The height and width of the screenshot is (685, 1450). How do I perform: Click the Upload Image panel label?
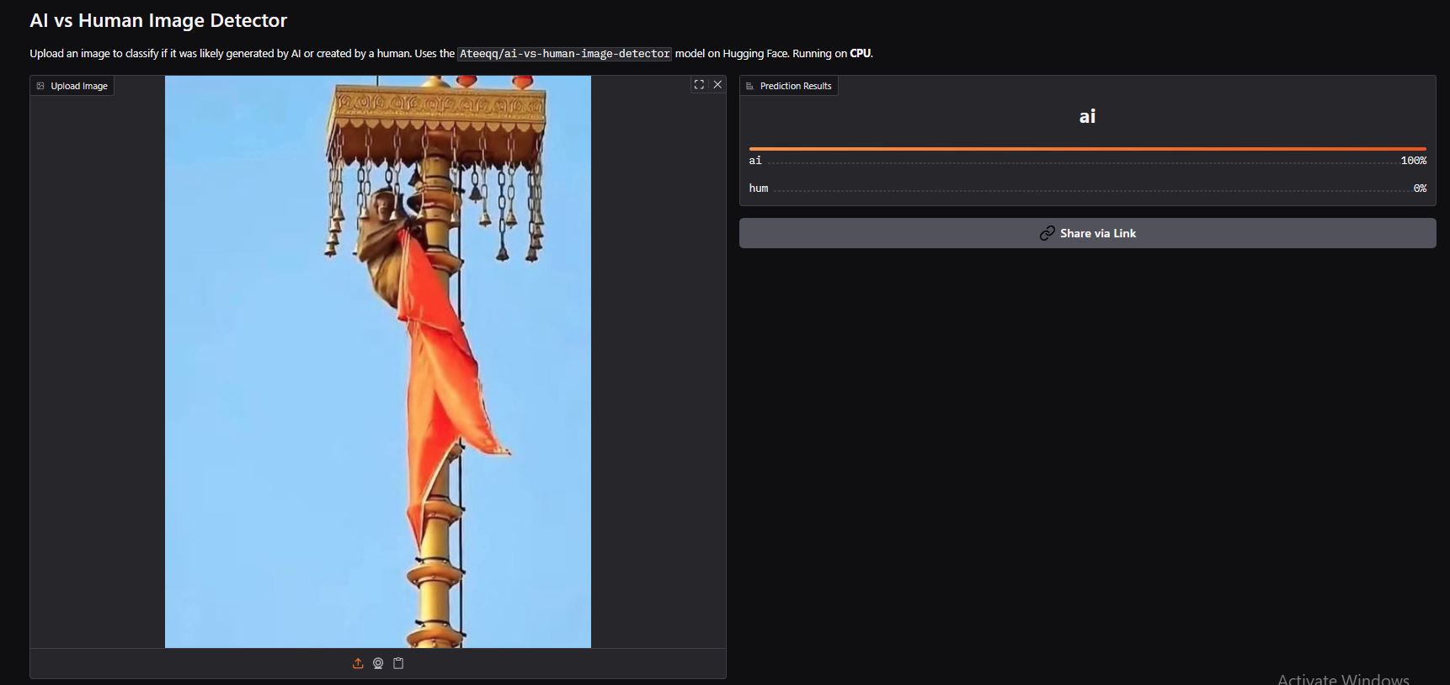(78, 86)
